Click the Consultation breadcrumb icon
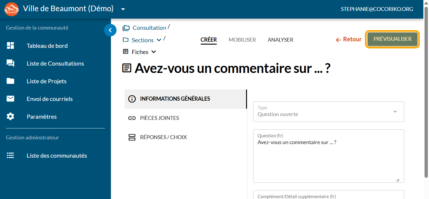This screenshot has width=429, height=199. pyautogui.click(x=126, y=28)
